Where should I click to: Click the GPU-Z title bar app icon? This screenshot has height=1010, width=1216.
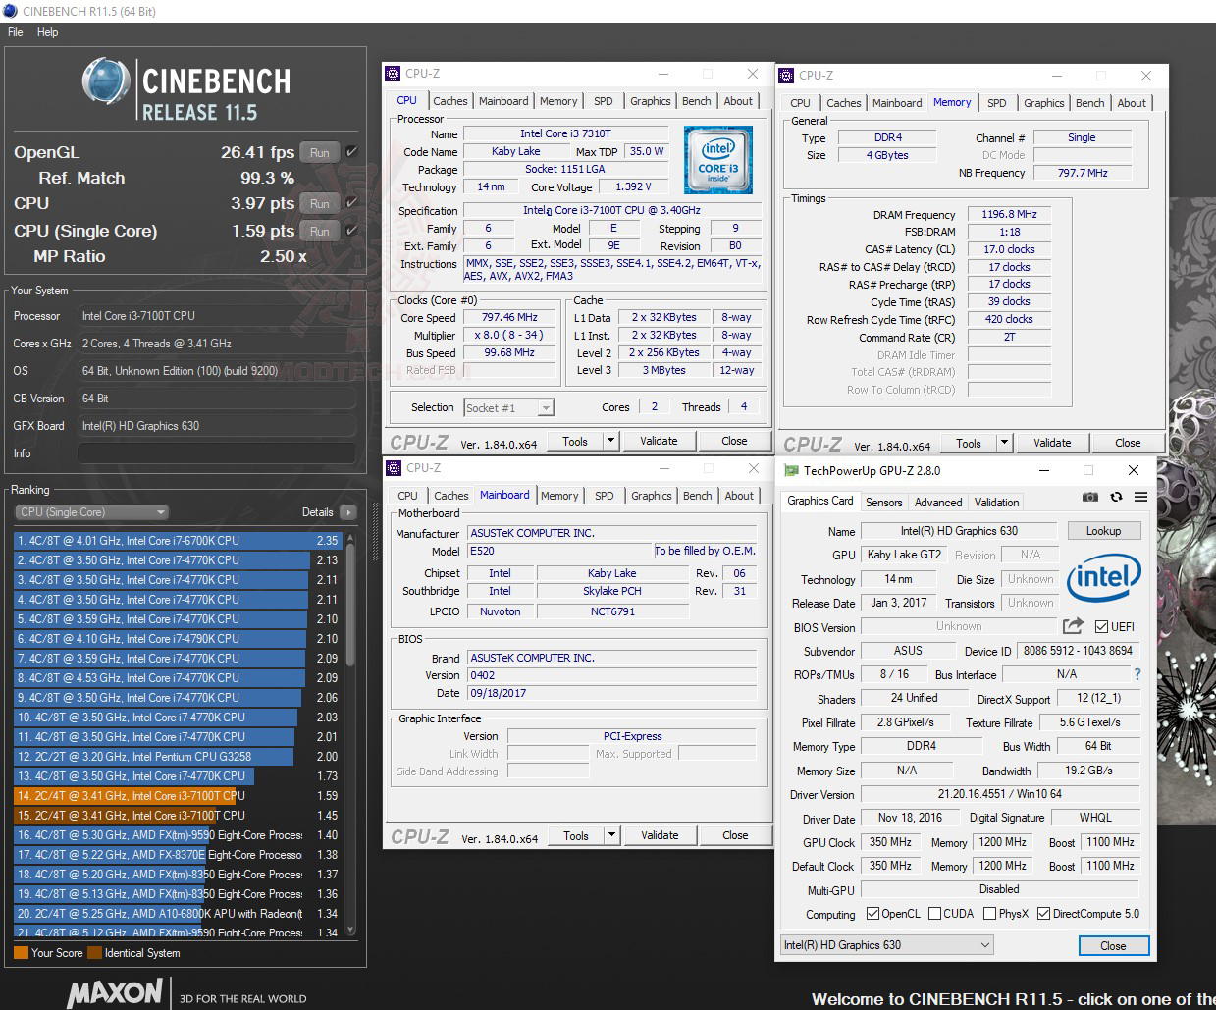(791, 470)
